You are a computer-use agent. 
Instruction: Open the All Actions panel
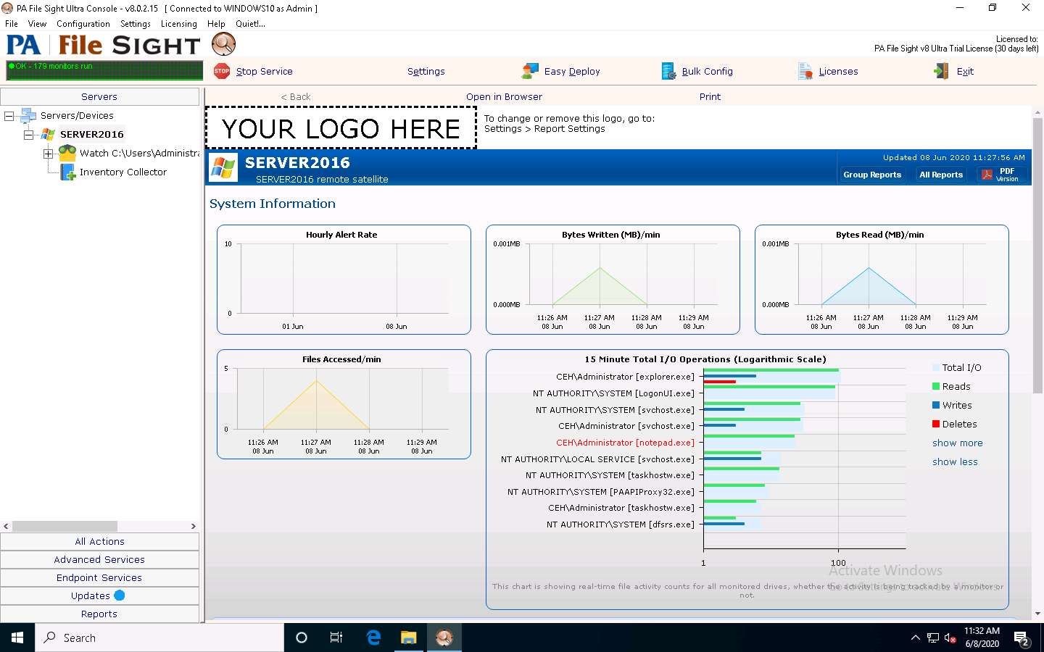click(99, 541)
